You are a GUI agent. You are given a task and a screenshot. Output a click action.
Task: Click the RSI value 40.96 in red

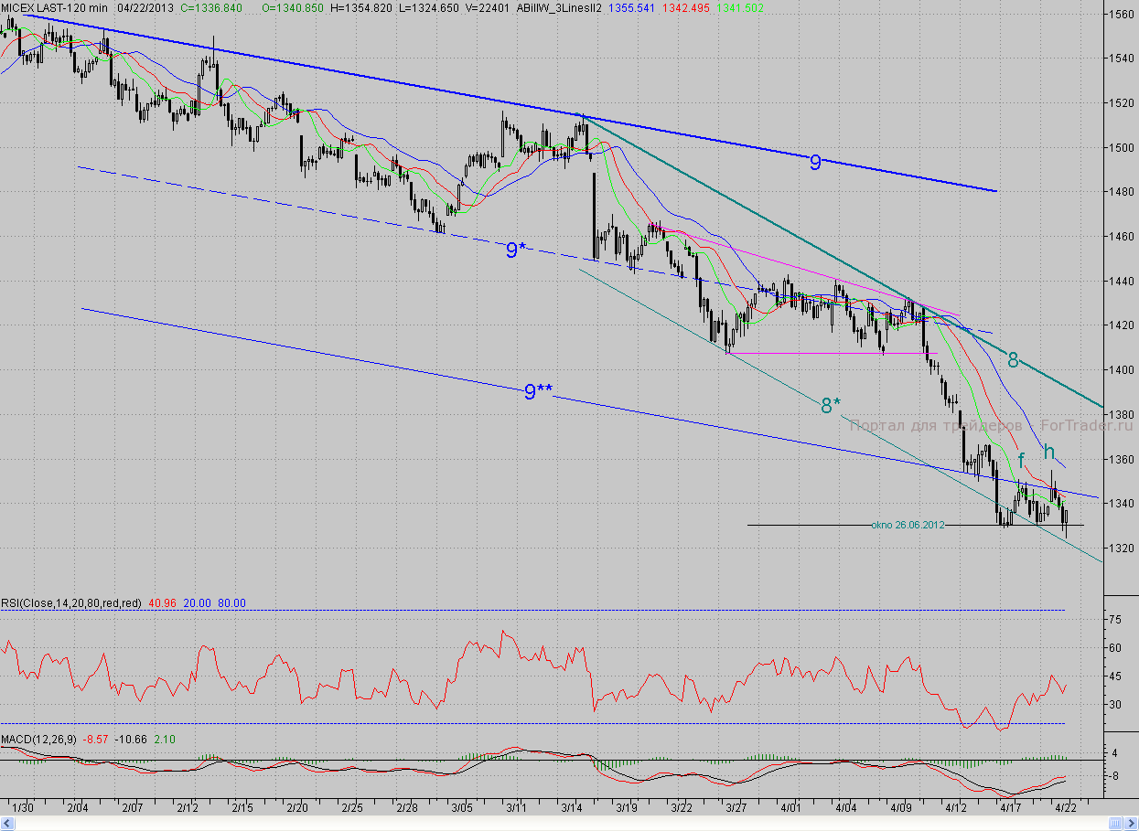tap(161, 602)
